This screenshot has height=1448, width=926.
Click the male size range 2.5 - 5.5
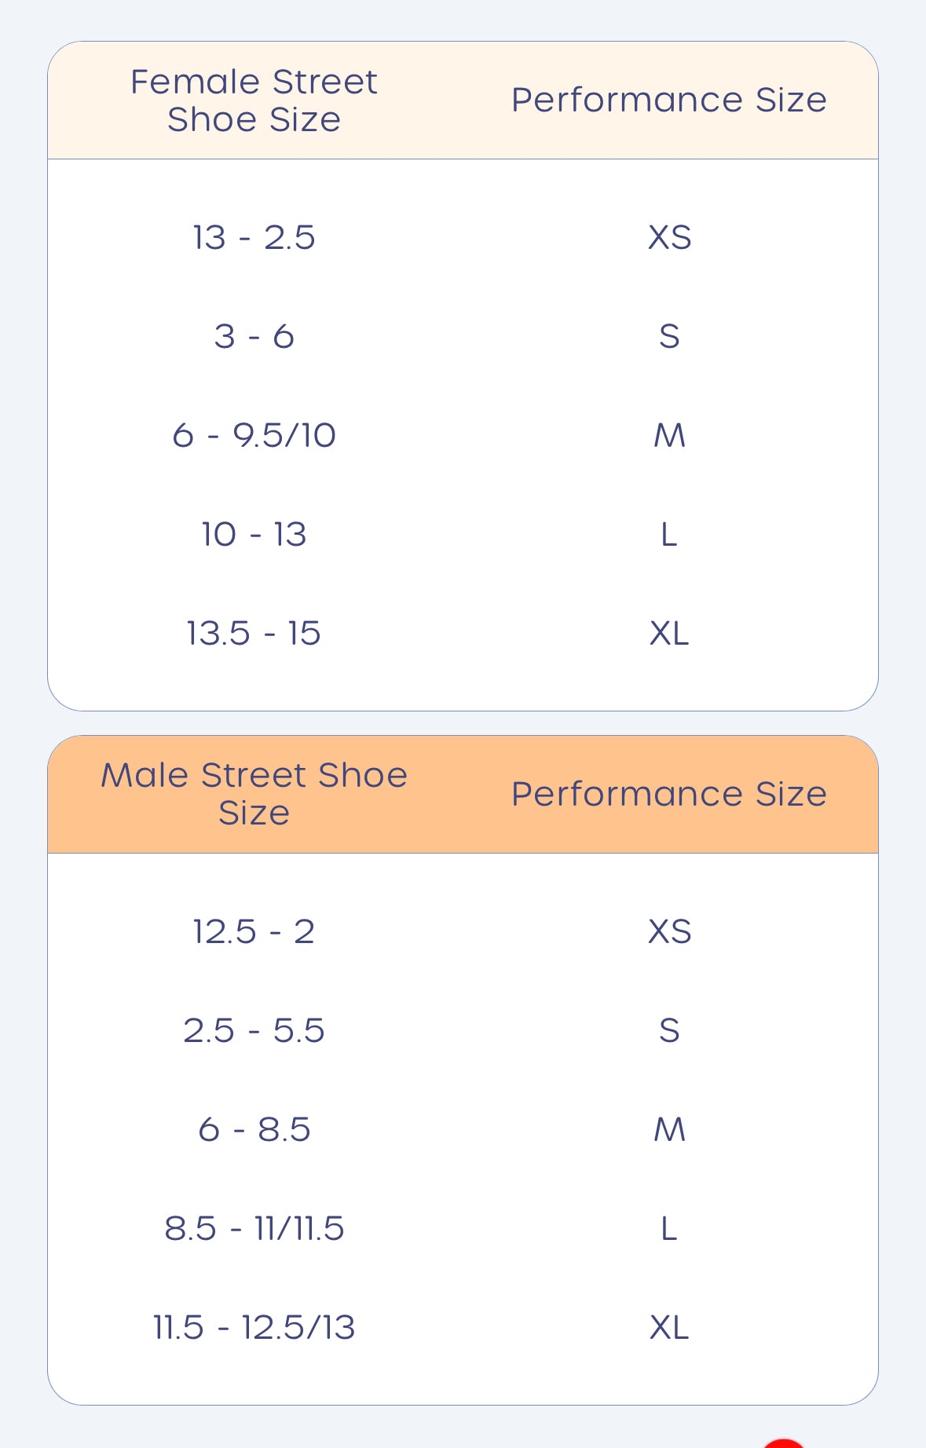tap(254, 1030)
